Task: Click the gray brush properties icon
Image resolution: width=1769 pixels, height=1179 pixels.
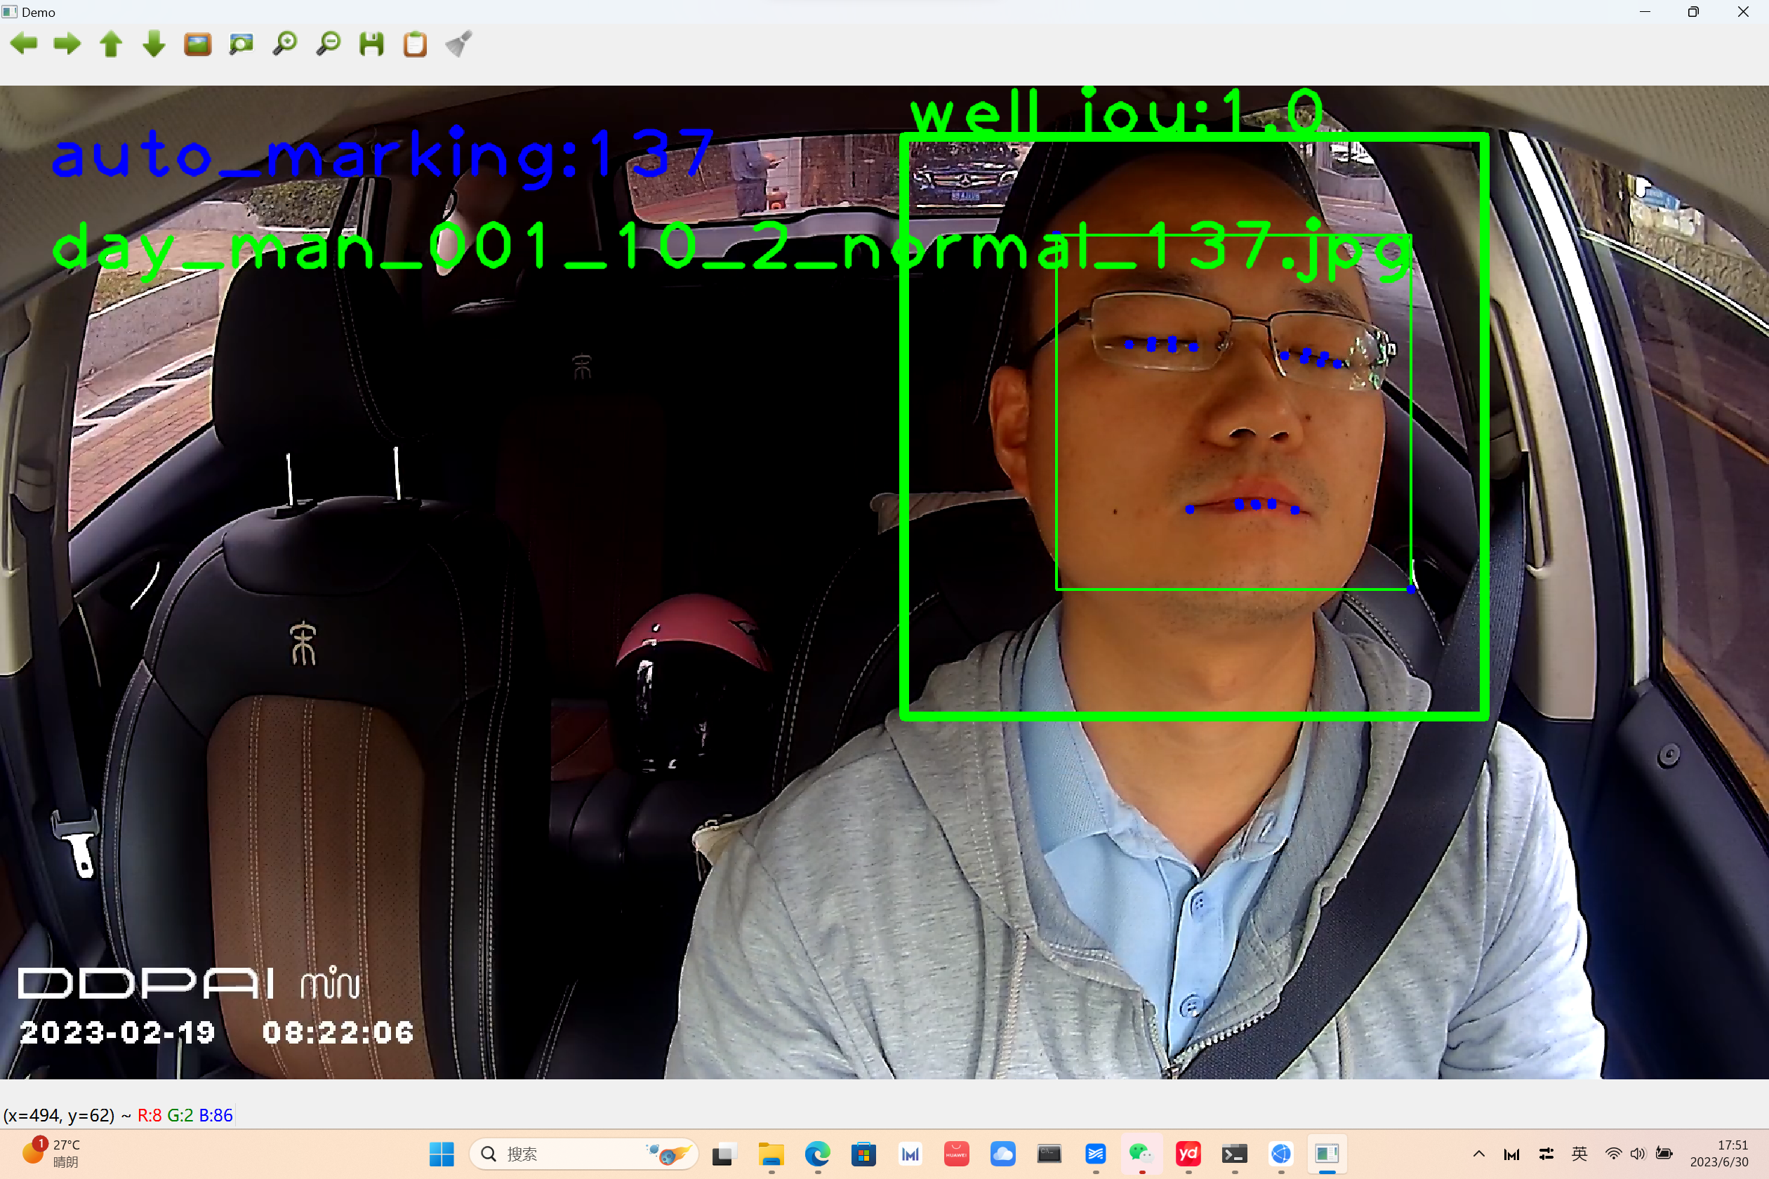Action: (459, 44)
